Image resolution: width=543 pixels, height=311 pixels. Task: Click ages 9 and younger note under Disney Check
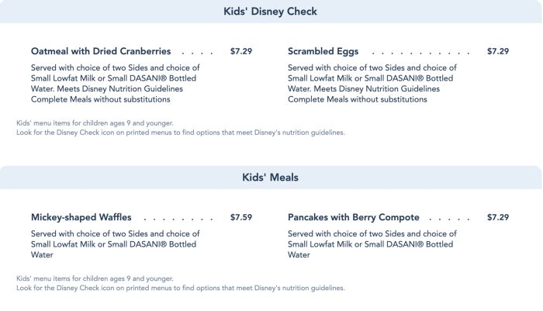click(95, 123)
